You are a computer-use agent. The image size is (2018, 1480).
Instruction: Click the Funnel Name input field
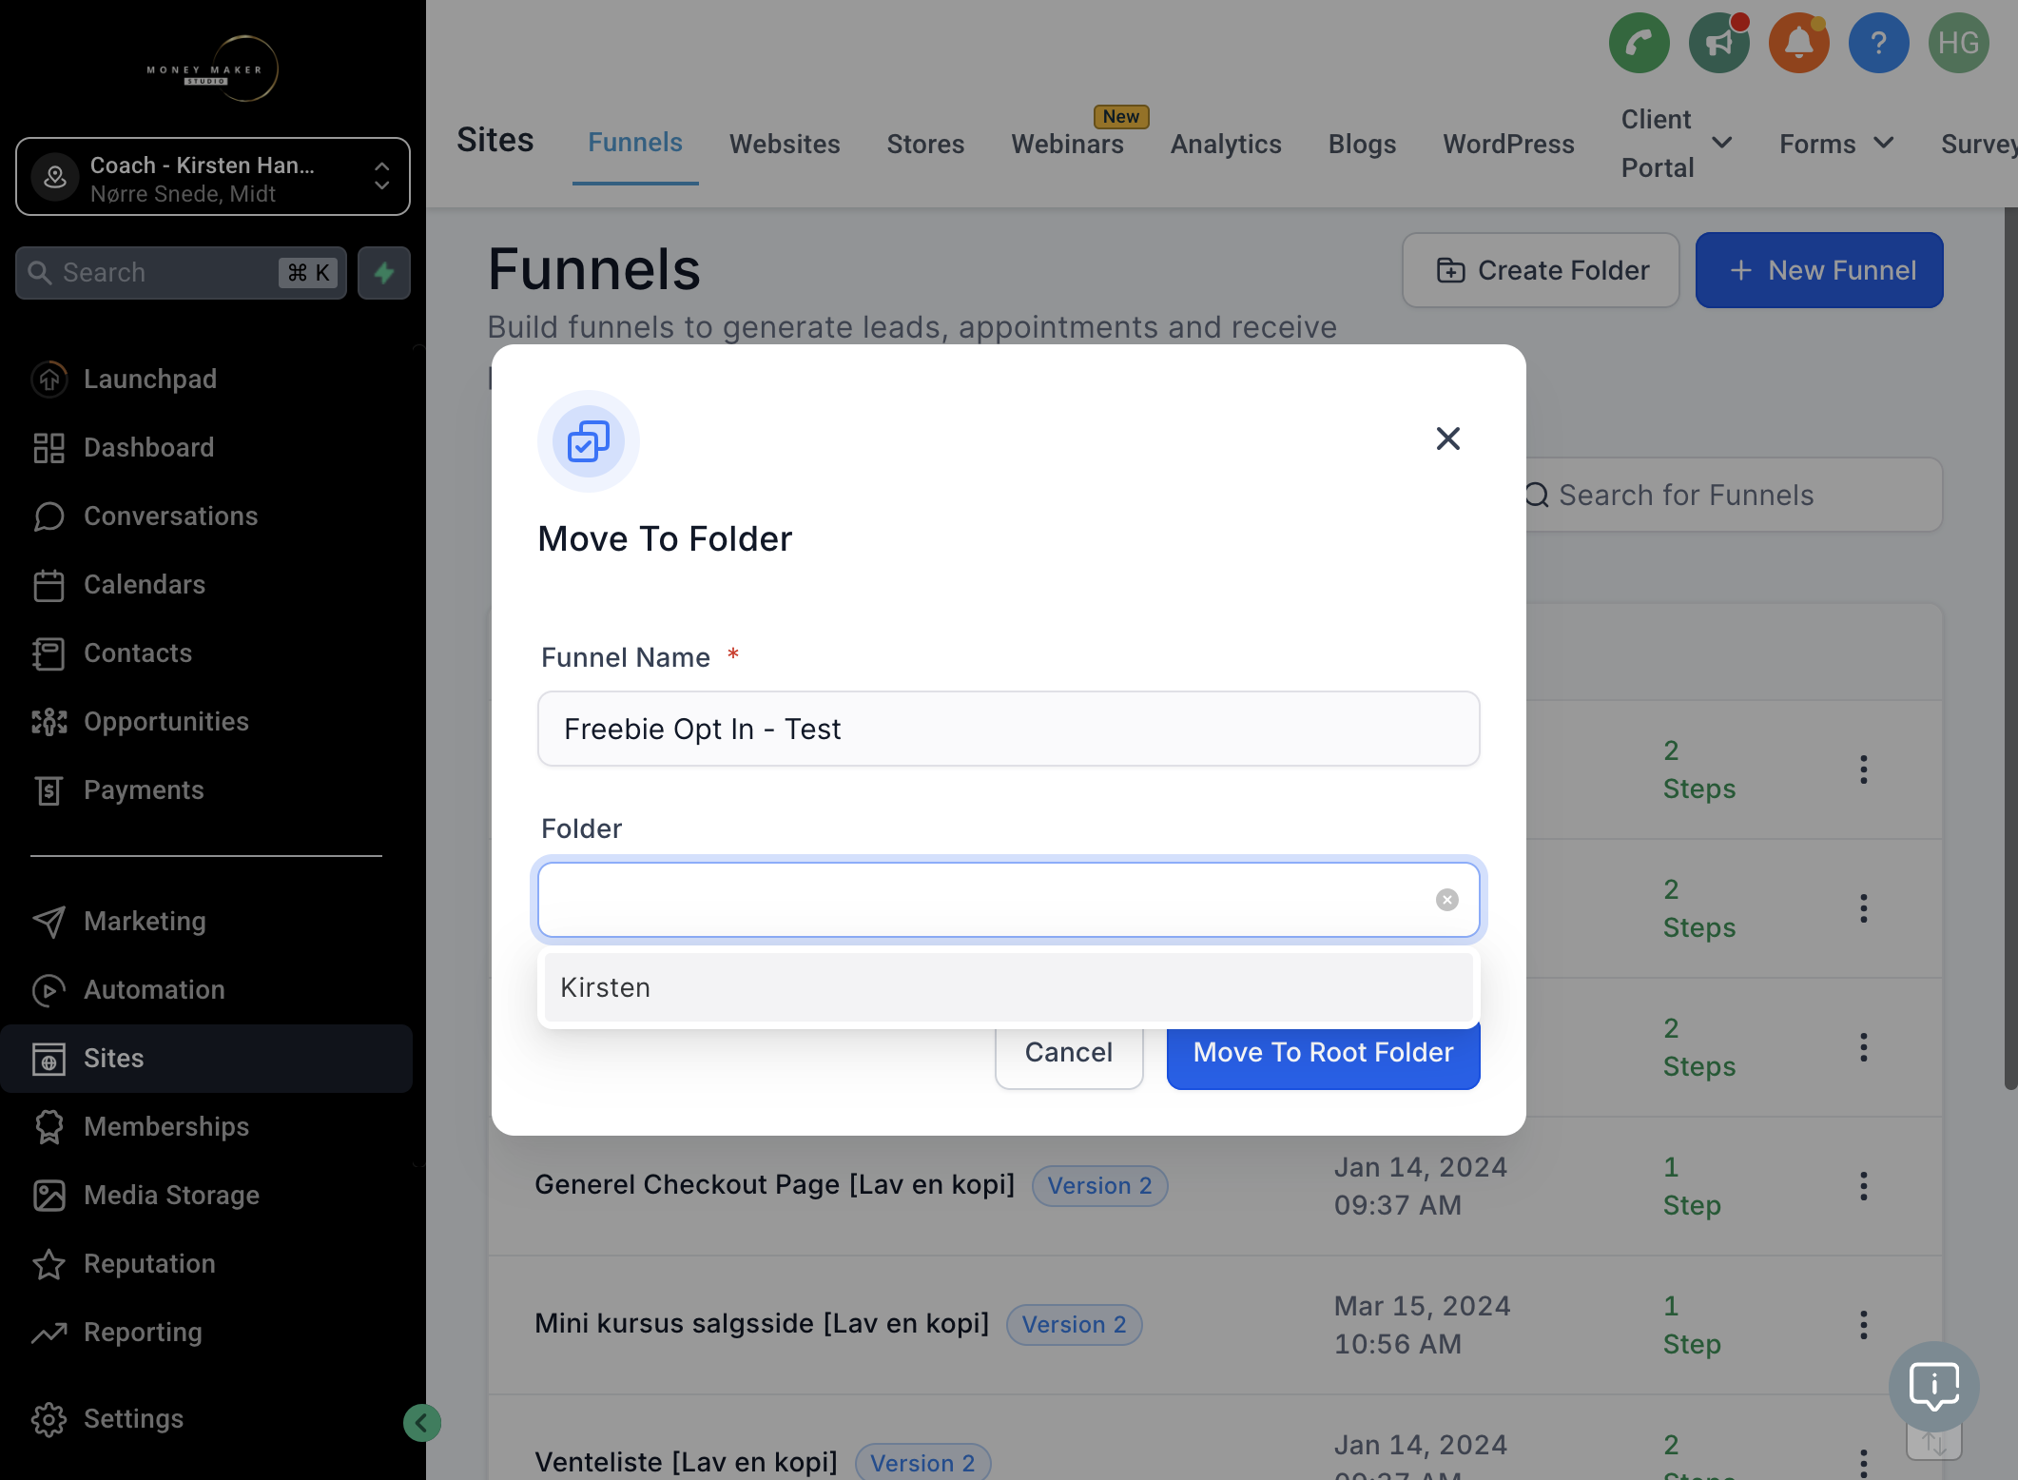click(1008, 729)
